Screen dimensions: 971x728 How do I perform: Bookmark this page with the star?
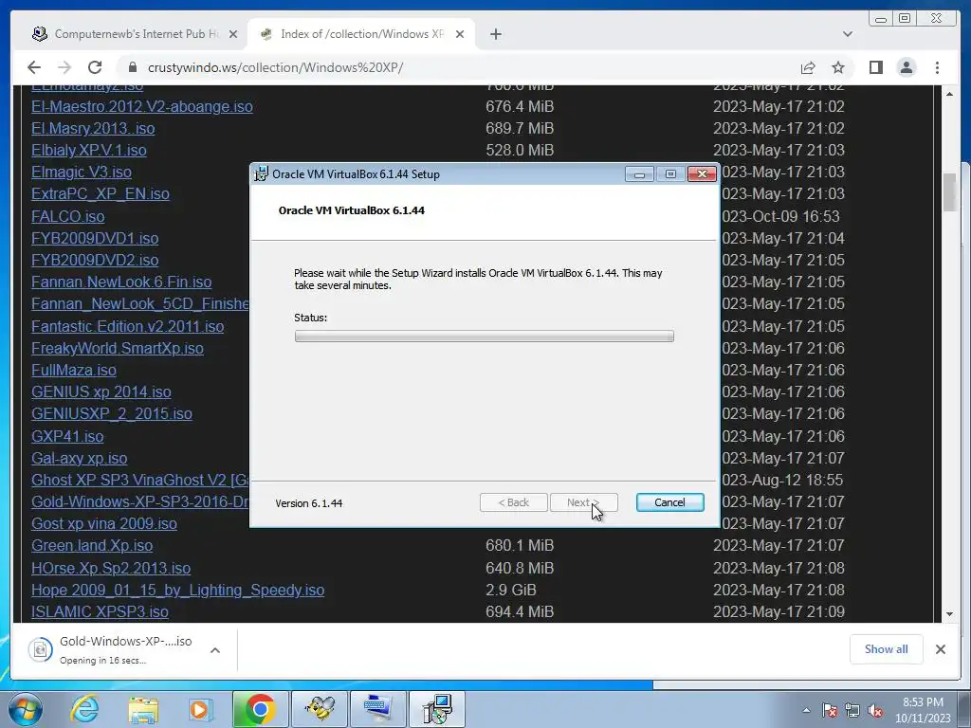click(x=838, y=67)
